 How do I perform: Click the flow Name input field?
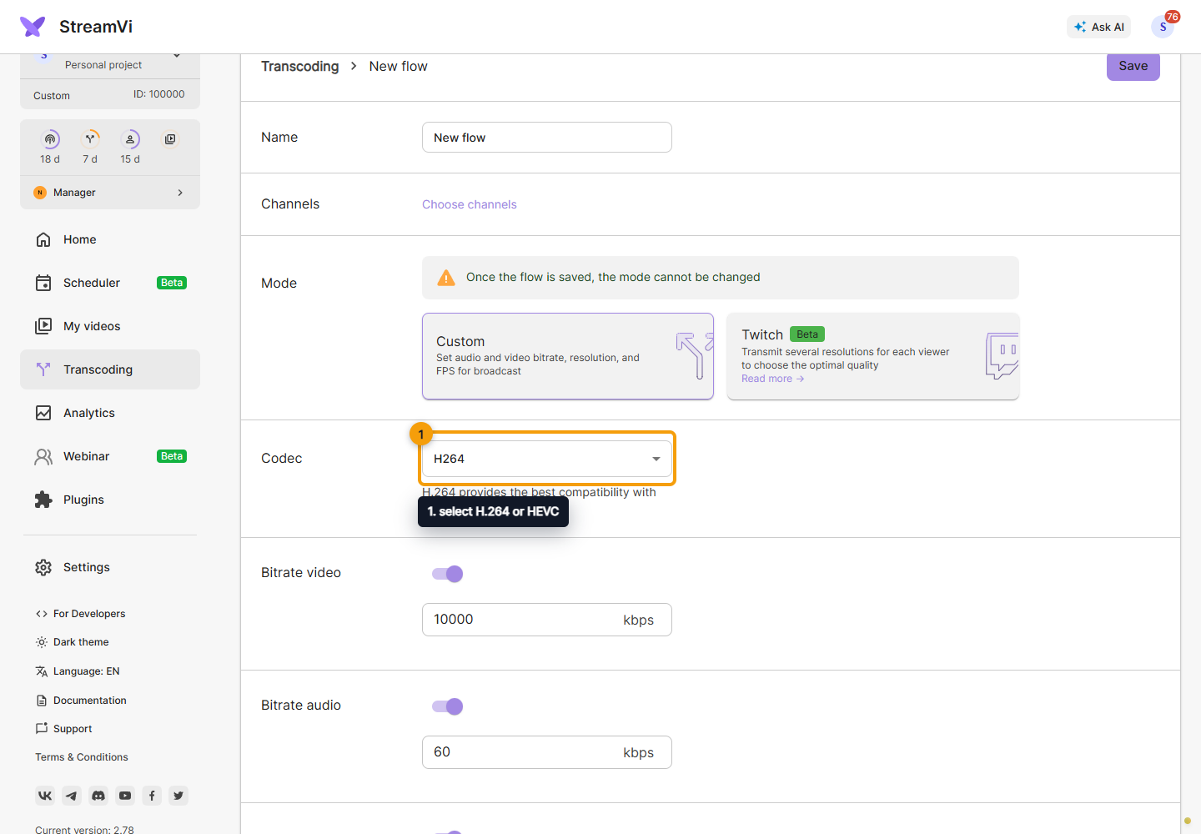[x=547, y=138]
